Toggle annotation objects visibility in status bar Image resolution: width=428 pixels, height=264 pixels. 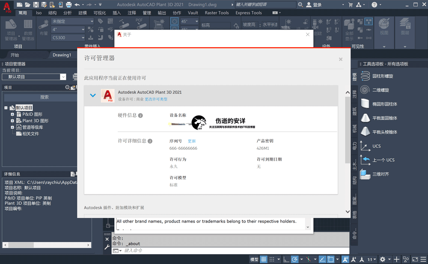pyautogui.click(x=345, y=259)
